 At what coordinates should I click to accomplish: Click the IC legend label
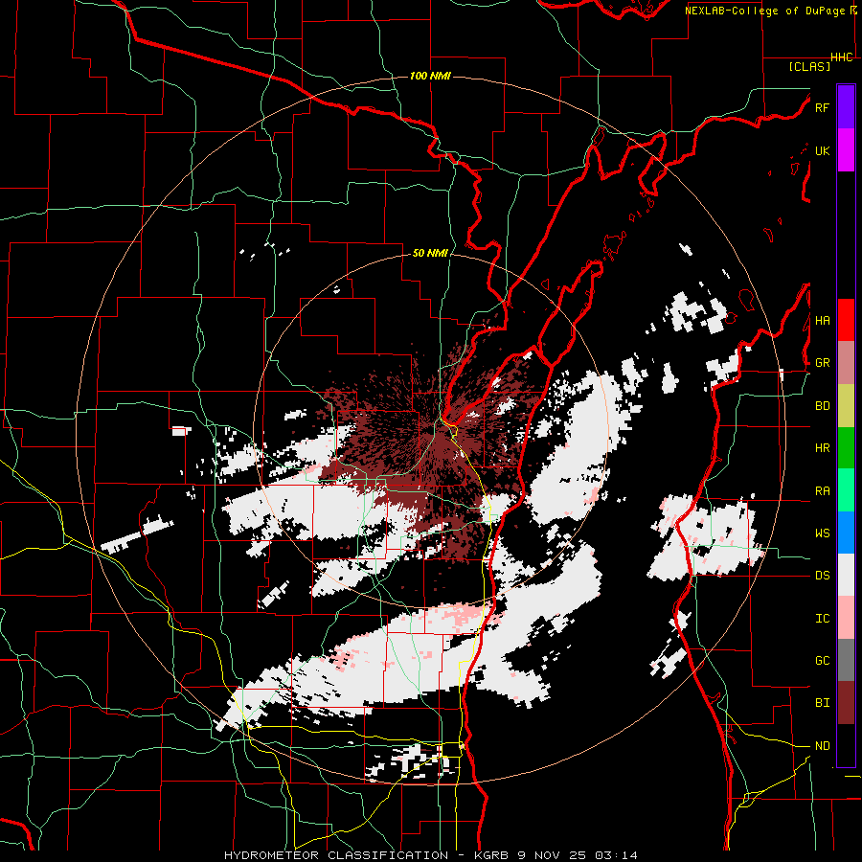tap(822, 619)
